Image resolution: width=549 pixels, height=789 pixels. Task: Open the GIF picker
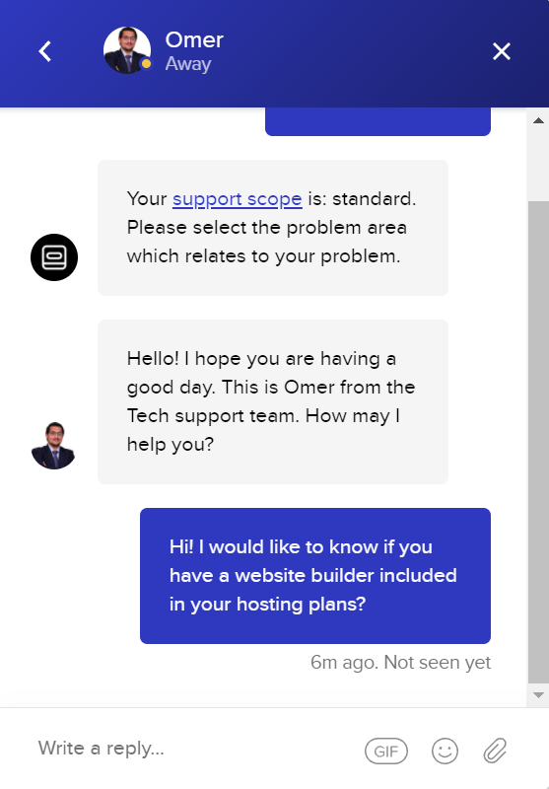pyautogui.click(x=386, y=751)
